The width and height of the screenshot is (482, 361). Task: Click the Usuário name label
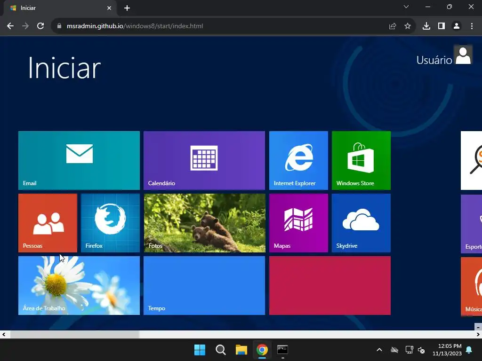(434, 60)
